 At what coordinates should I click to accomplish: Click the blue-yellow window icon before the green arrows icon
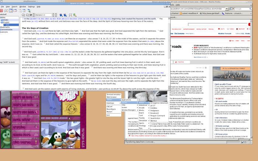(x=24, y=11)
